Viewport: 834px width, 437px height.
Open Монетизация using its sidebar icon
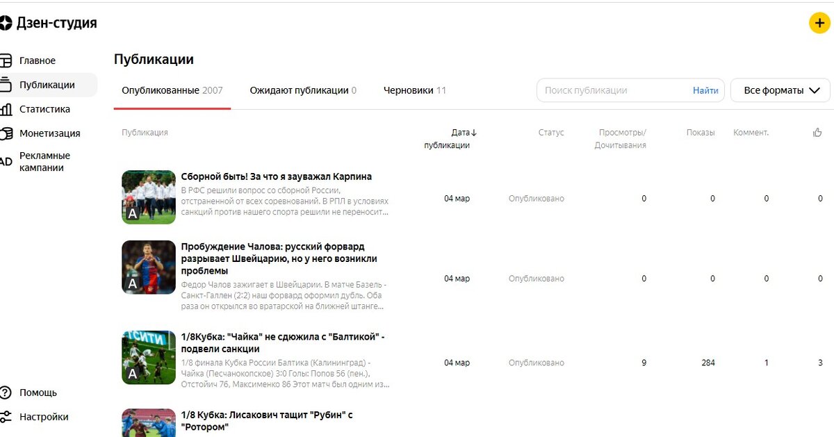pos(6,132)
